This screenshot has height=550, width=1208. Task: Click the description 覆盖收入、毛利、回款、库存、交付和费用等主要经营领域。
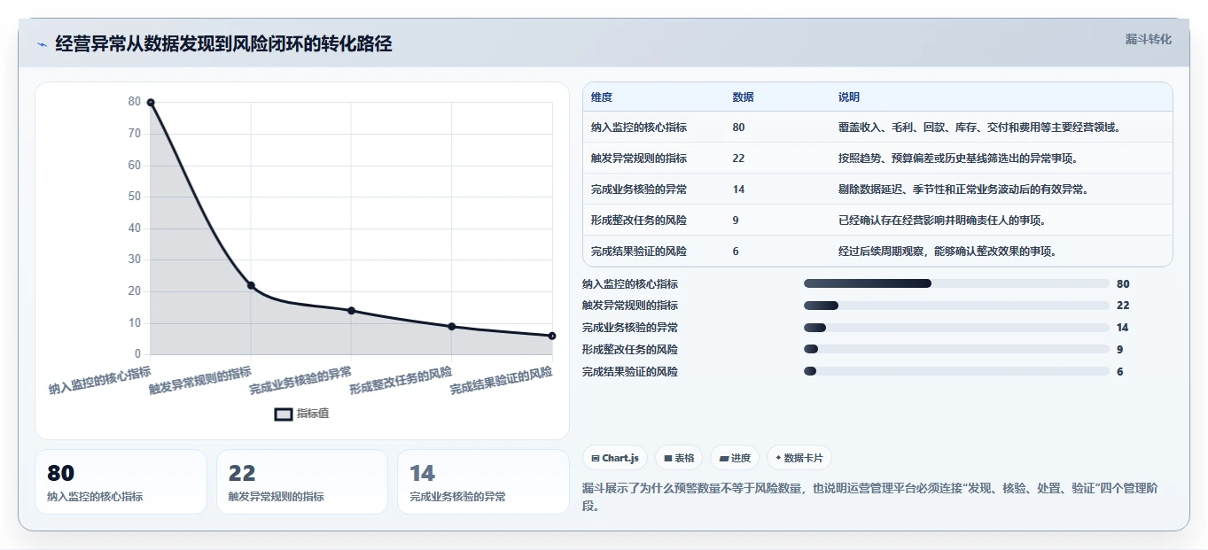pos(980,128)
